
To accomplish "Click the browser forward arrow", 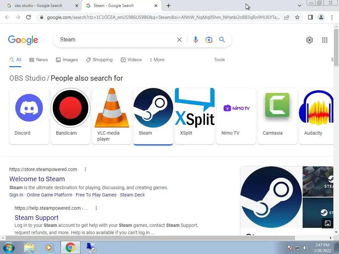I will 18,17.
